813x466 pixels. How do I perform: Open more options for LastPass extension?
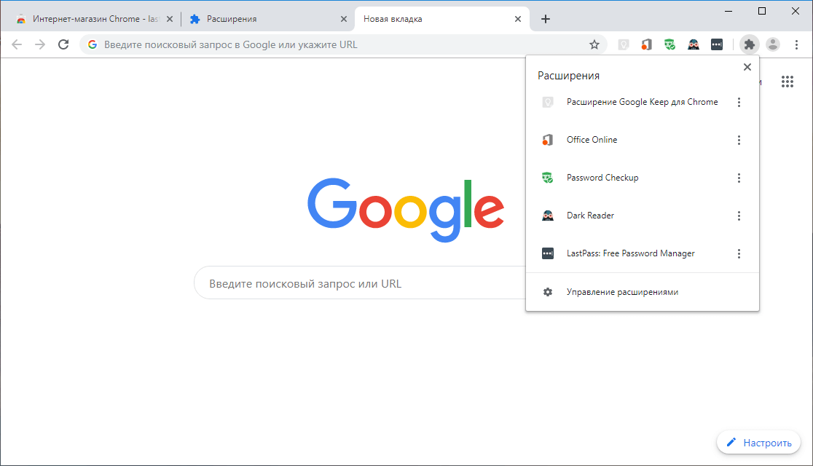tap(739, 253)
